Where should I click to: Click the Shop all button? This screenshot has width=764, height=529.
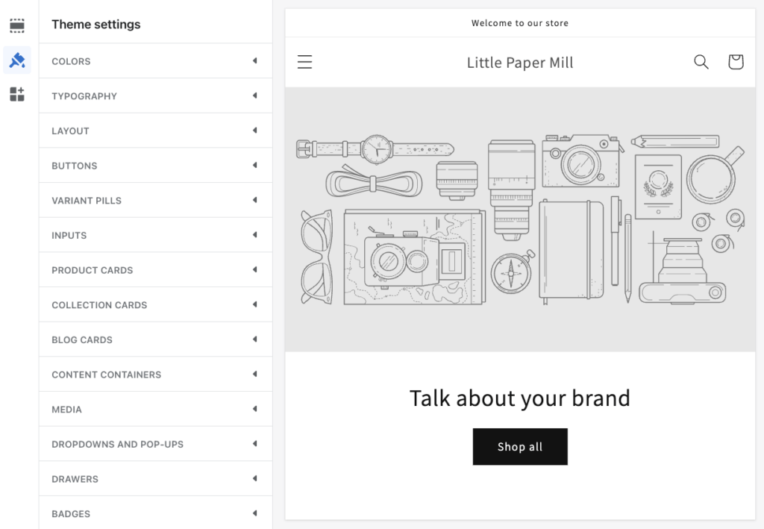point(520,447)
